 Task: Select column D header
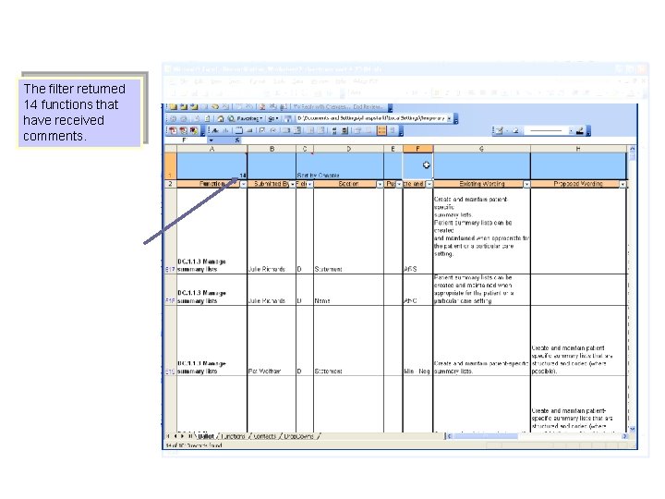[348, 149]
